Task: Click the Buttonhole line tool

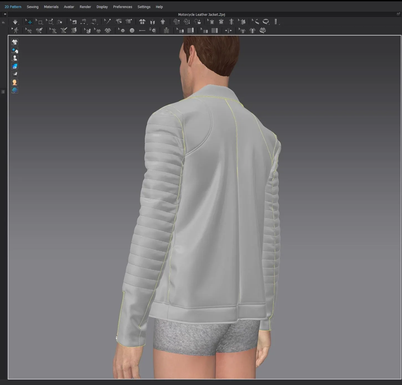Action: [x=142, y=30]
